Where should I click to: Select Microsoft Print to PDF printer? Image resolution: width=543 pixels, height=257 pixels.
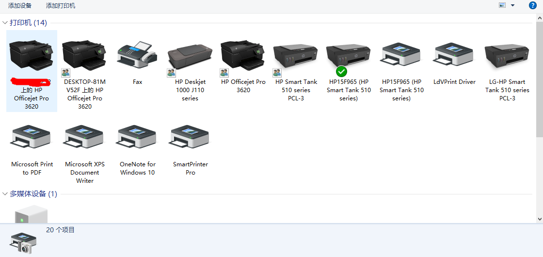pyautogui.click(x=32, y=141)
